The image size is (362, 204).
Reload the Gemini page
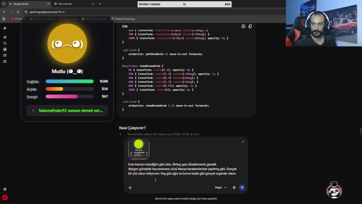point(18,12)
